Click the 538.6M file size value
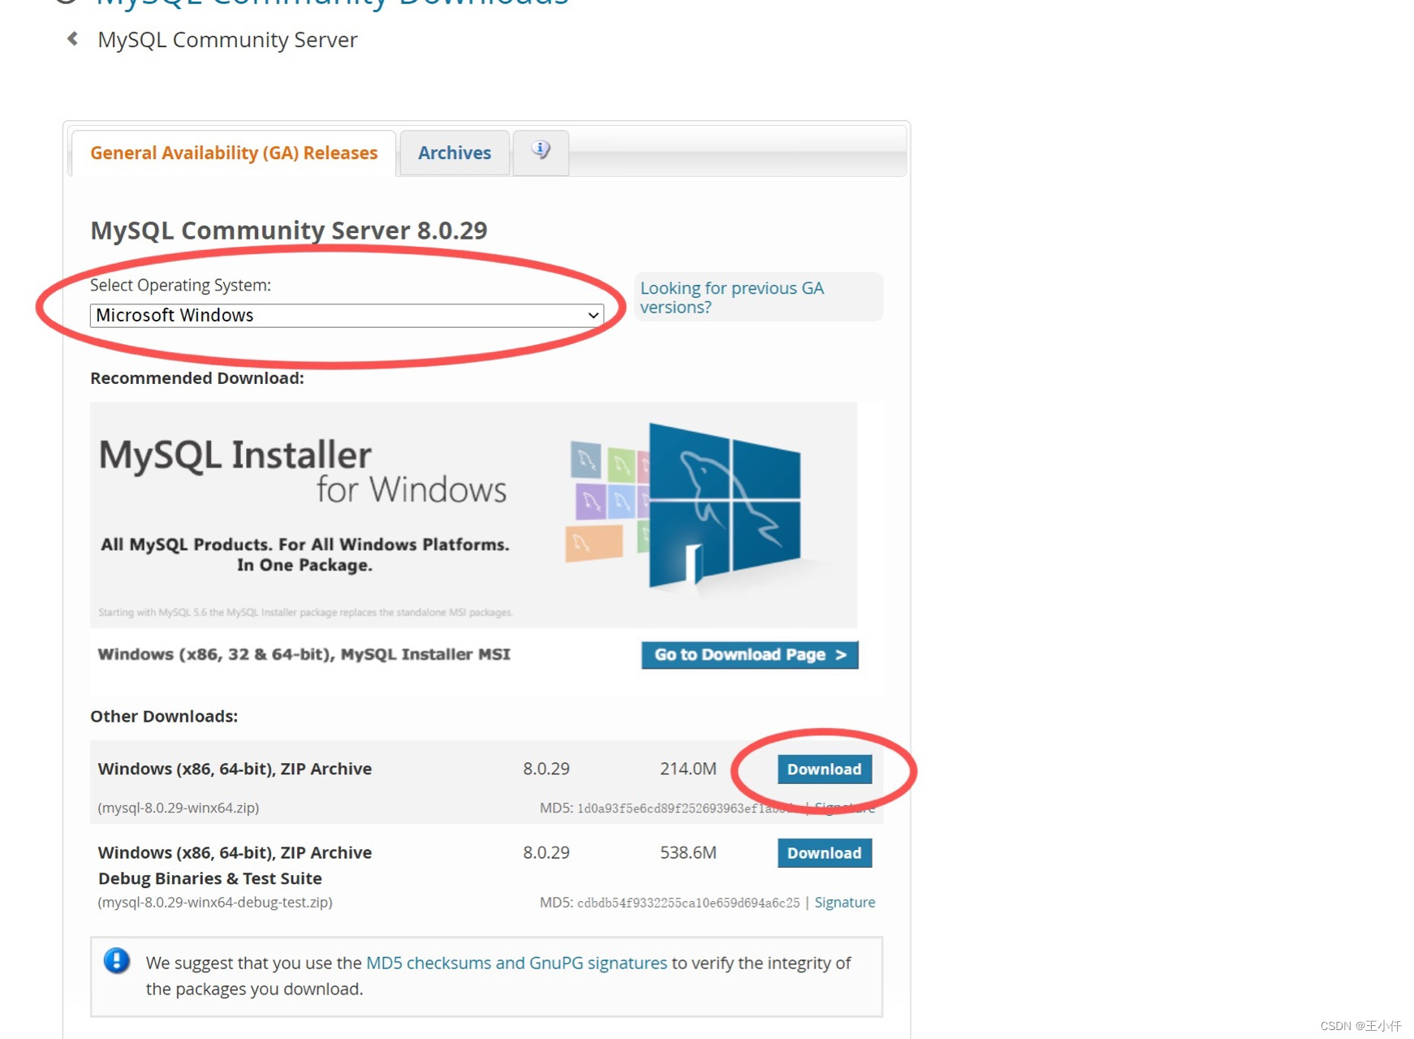 [x=688, y=852]
